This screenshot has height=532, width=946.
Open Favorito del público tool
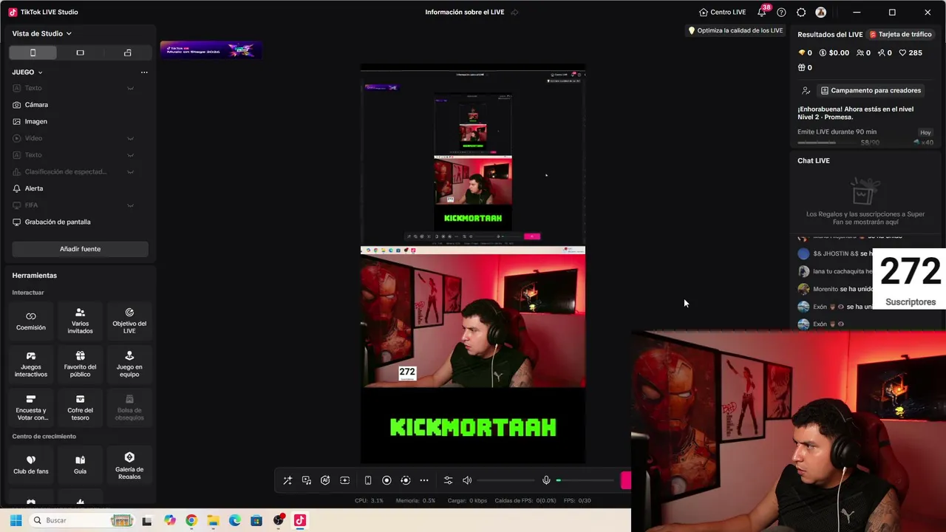coord(80,364)
